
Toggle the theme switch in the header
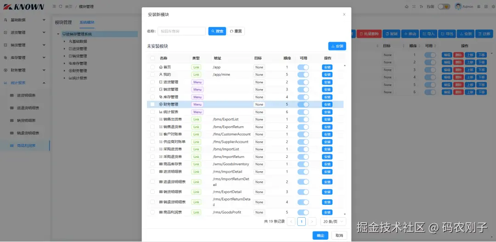tap(444, 6)
